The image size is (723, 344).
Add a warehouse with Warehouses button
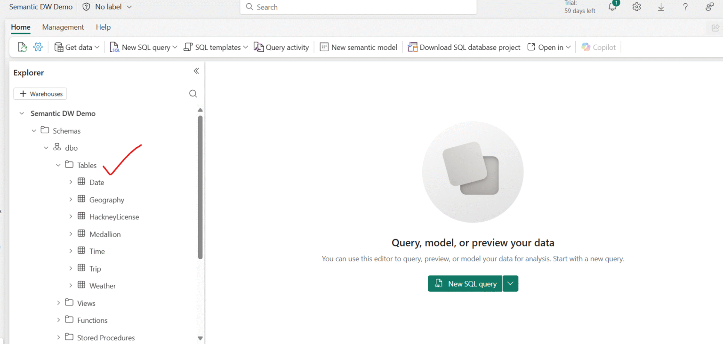40,94
